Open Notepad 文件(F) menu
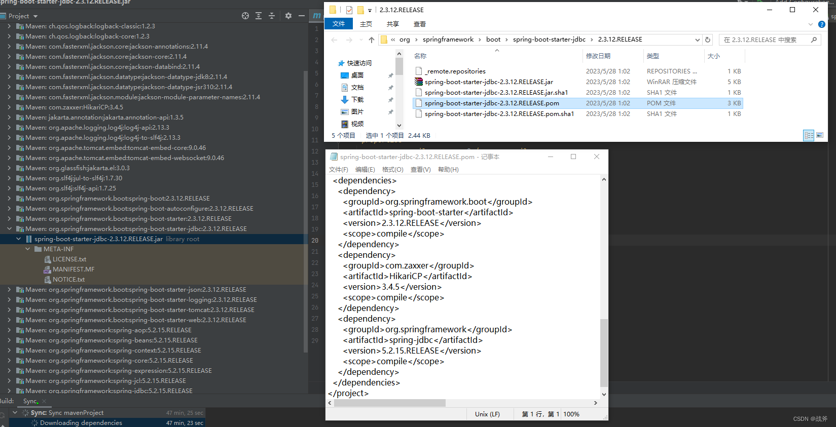Screen dimensions: 836x427 [339, 170]
